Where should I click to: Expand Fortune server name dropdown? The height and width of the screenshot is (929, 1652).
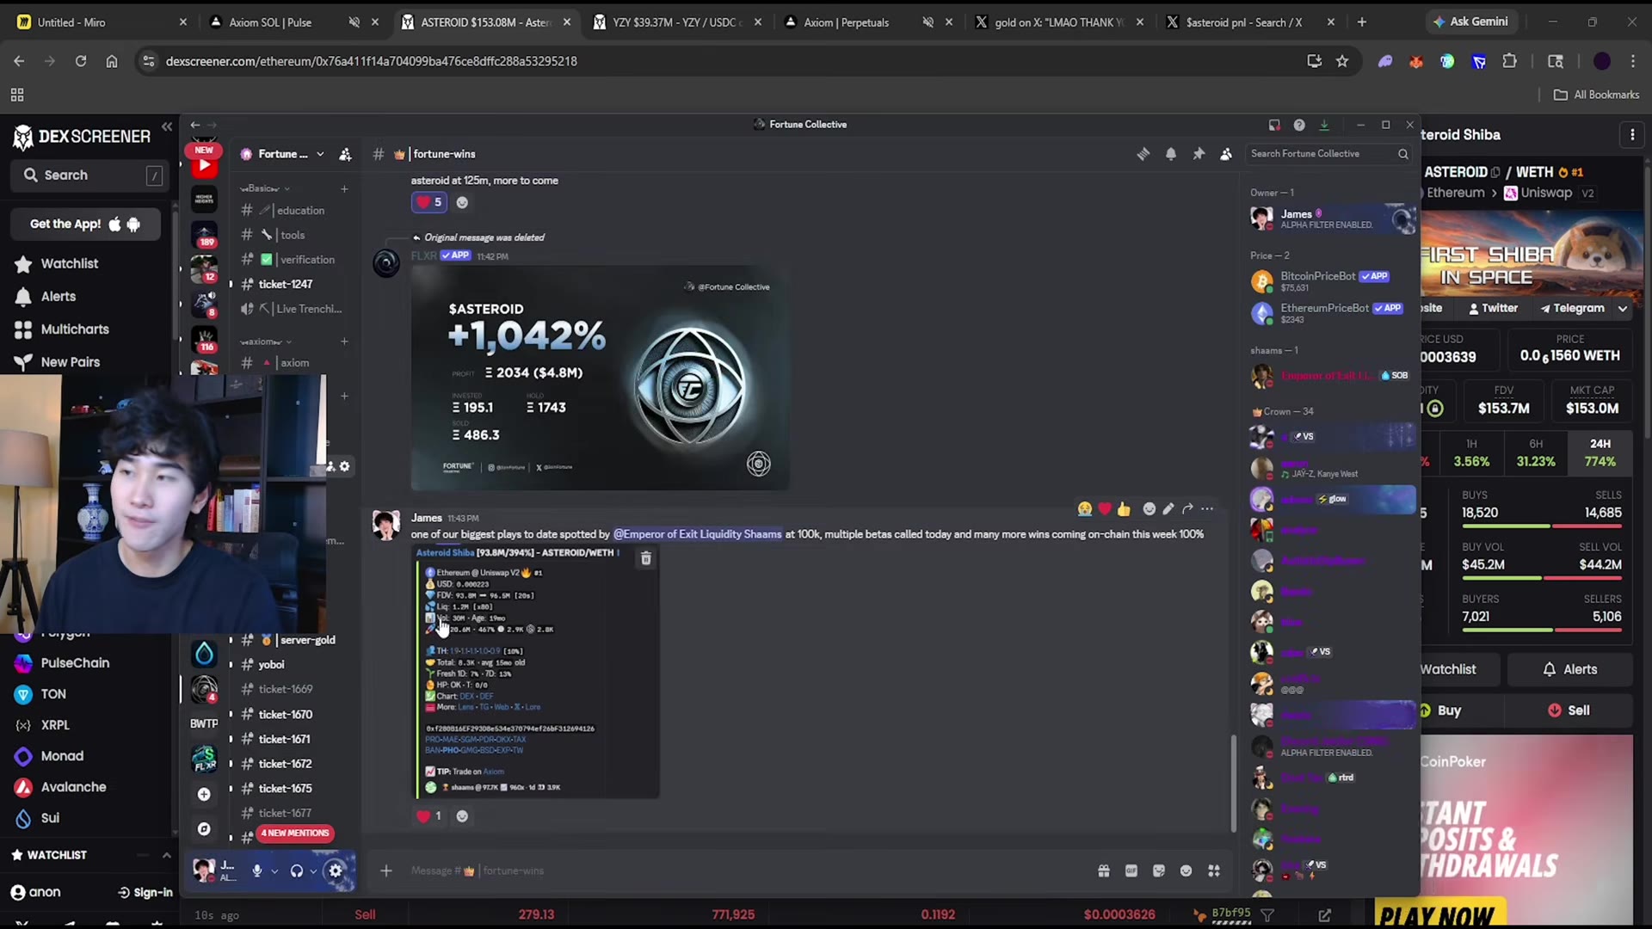(320, 154)
